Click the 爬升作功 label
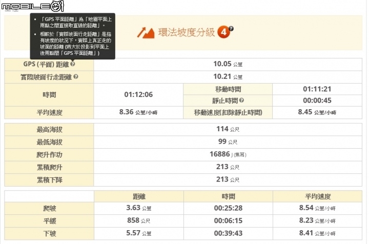The image size is (369, 244). point(49,155)
